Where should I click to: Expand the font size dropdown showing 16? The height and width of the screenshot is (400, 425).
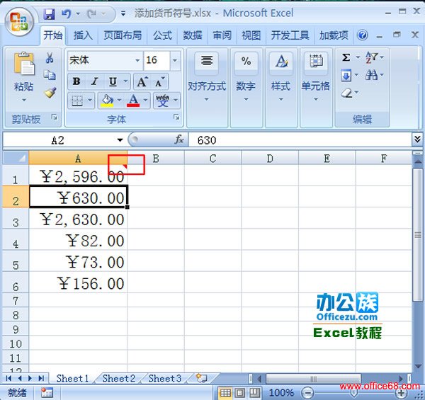(175, 60)
